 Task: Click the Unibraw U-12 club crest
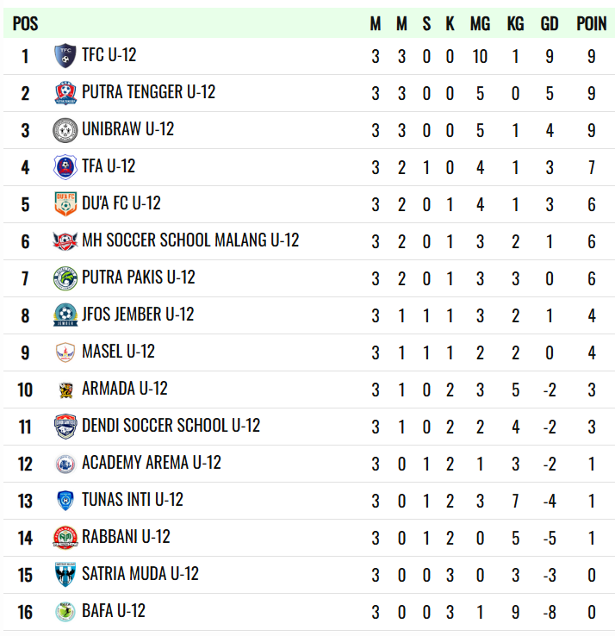click(x=65, y=130)
